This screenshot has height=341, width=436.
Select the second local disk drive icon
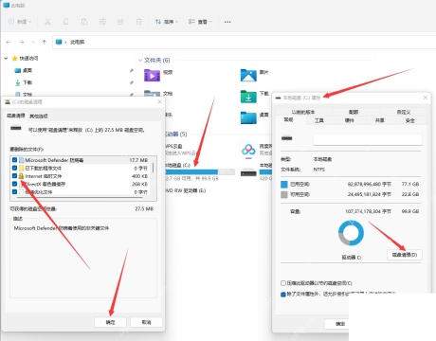(248, 173)
